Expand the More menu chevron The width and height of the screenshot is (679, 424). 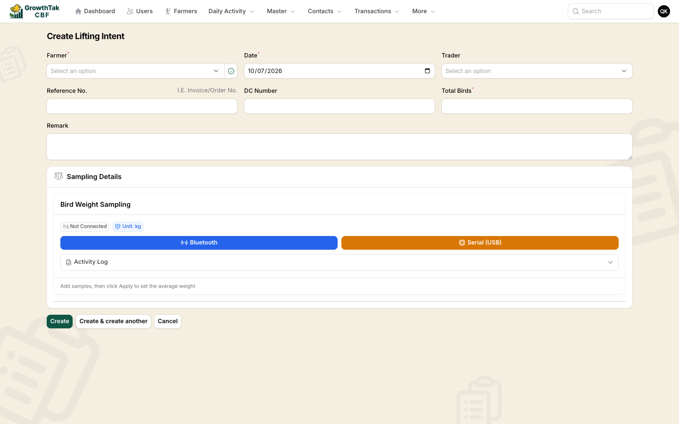pyautogui.click(x=433, y=12)
